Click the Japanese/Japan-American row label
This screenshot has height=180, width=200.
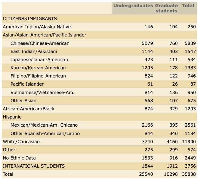39,60
